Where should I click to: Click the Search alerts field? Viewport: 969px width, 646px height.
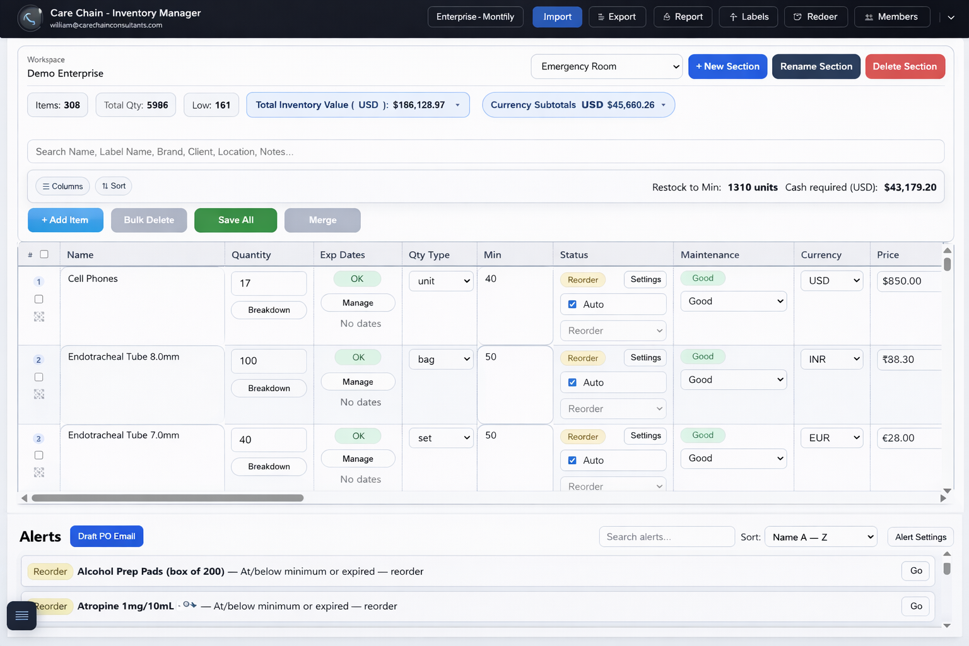click(x=666, y=536)
